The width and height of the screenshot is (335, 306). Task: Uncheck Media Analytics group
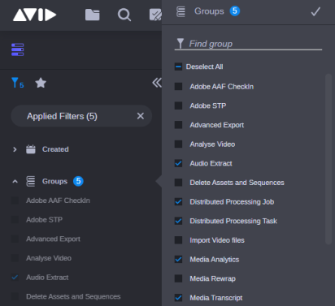point(178,260)
